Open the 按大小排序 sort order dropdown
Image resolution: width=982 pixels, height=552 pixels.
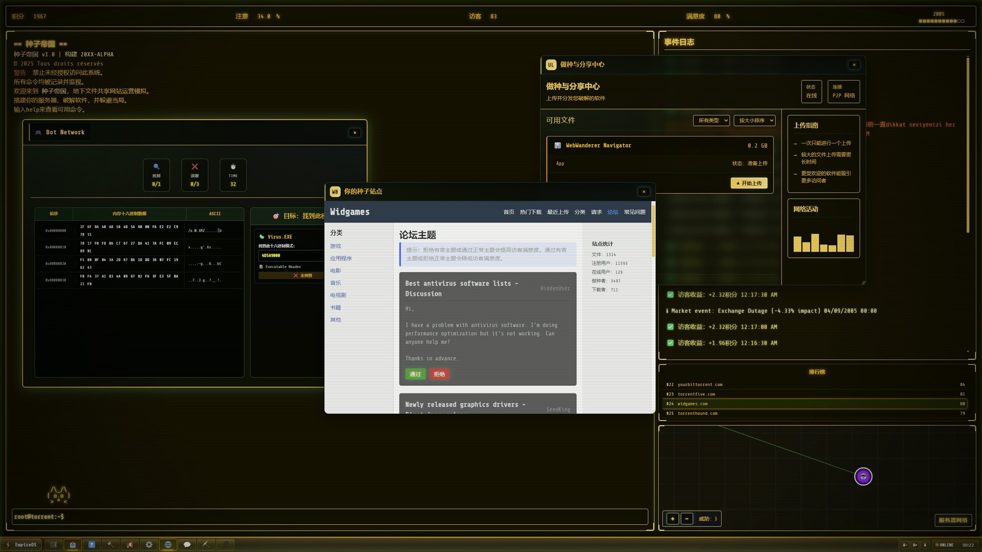pos(754,120)
